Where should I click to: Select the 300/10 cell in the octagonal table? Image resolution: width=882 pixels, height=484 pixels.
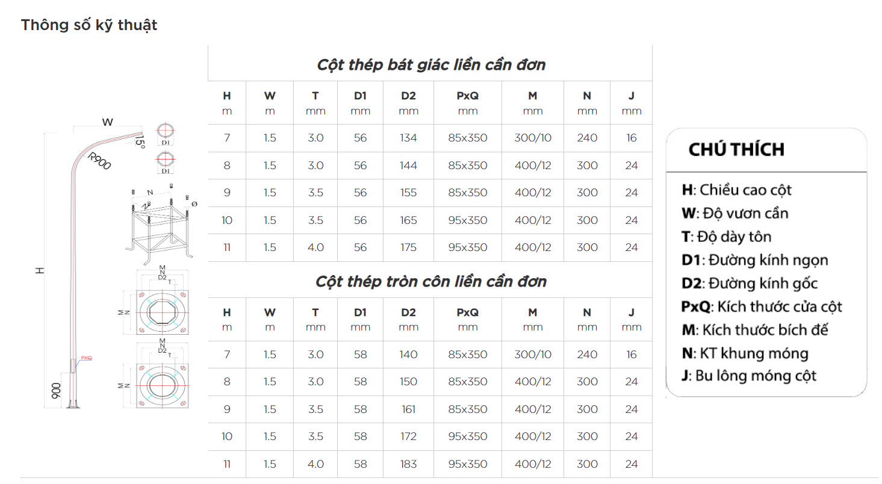click(533, 138)
